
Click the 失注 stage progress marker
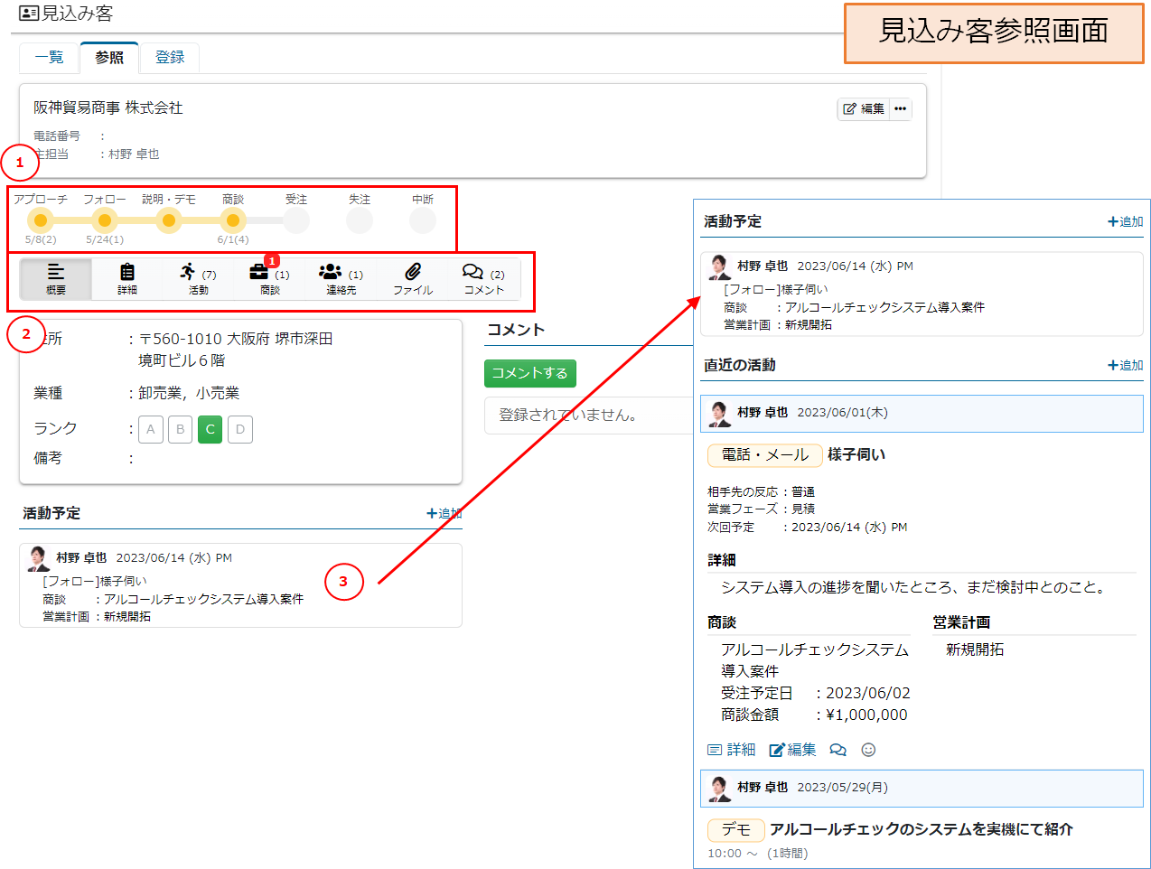tap(360, 220)
